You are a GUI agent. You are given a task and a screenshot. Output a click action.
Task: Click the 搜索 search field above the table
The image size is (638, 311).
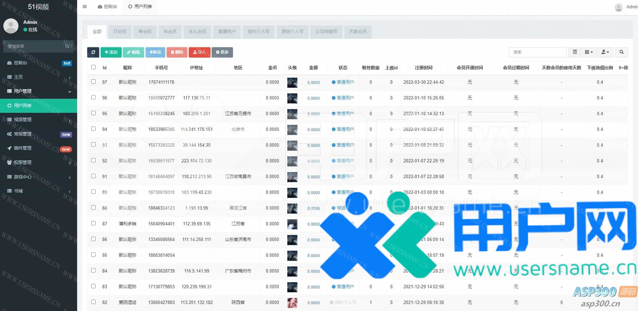537,52
